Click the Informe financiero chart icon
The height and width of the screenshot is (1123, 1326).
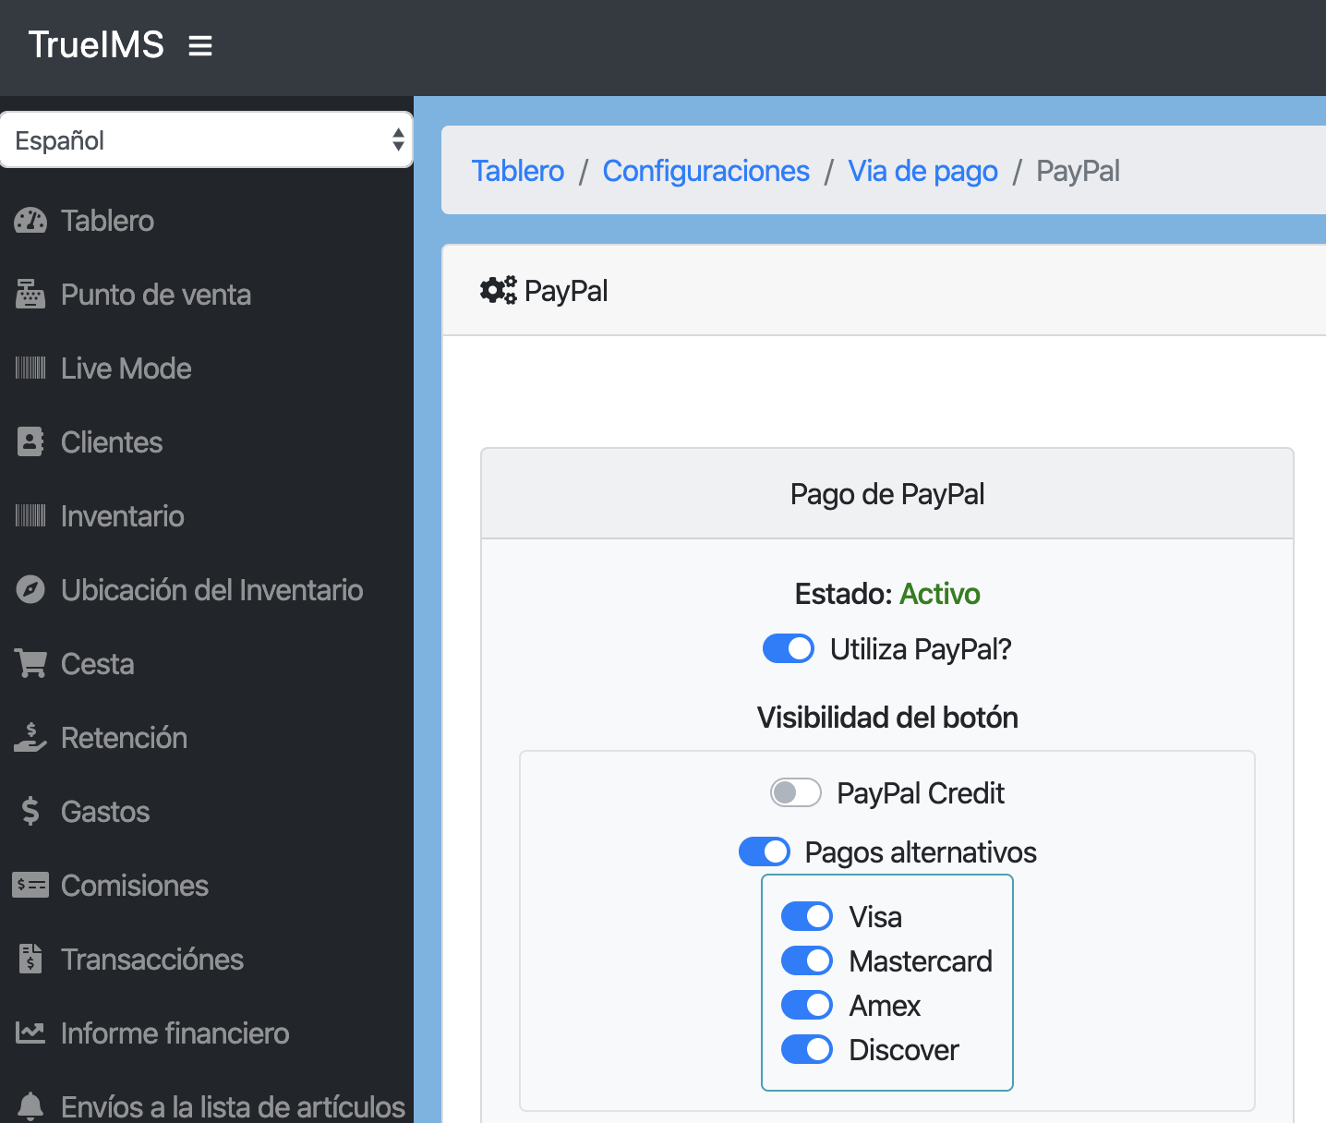pyautogui.click(x=30, y=1033)
